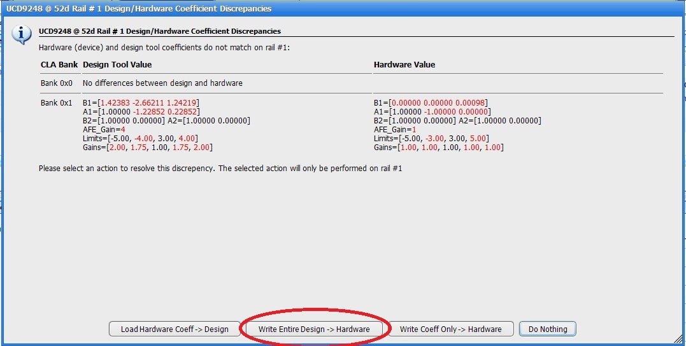Click Write Coeff Only -> Hardware button
This screenshot has width=686, height=346.
[x=450, y=329]
